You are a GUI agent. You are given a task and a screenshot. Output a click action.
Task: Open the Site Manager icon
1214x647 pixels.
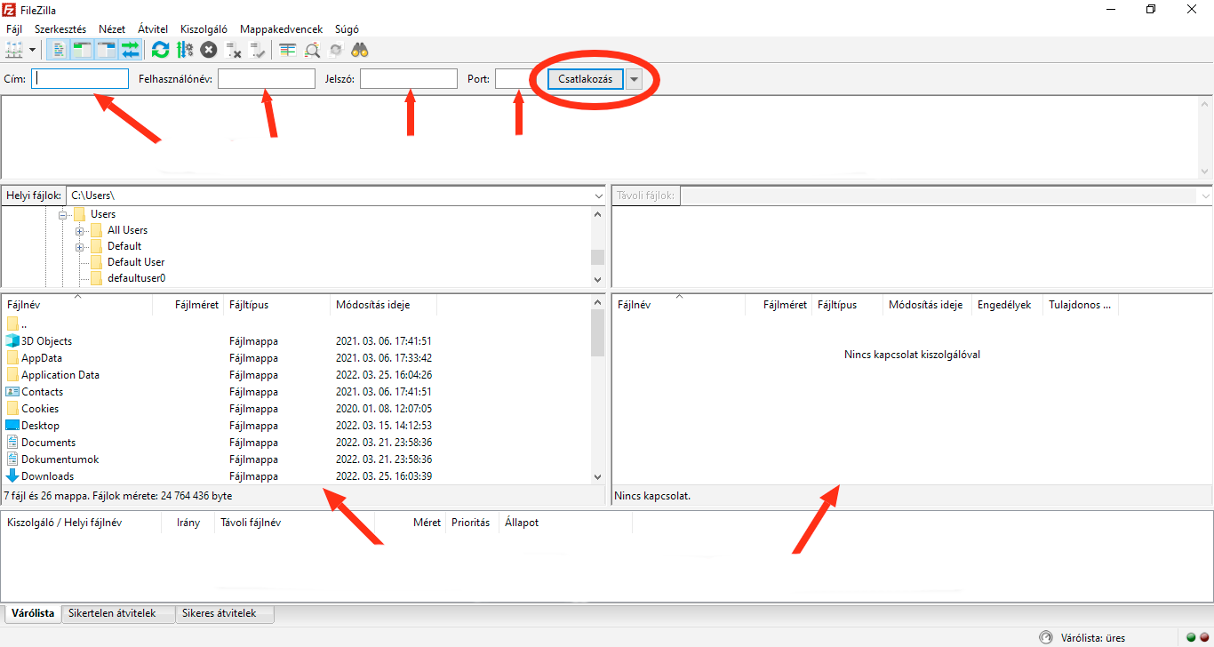[x=13, y=50]
